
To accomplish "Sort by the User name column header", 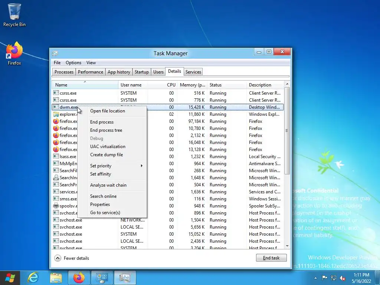I will [x=133, y=85].
